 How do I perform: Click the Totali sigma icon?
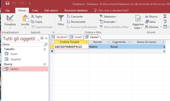(165, 16)
